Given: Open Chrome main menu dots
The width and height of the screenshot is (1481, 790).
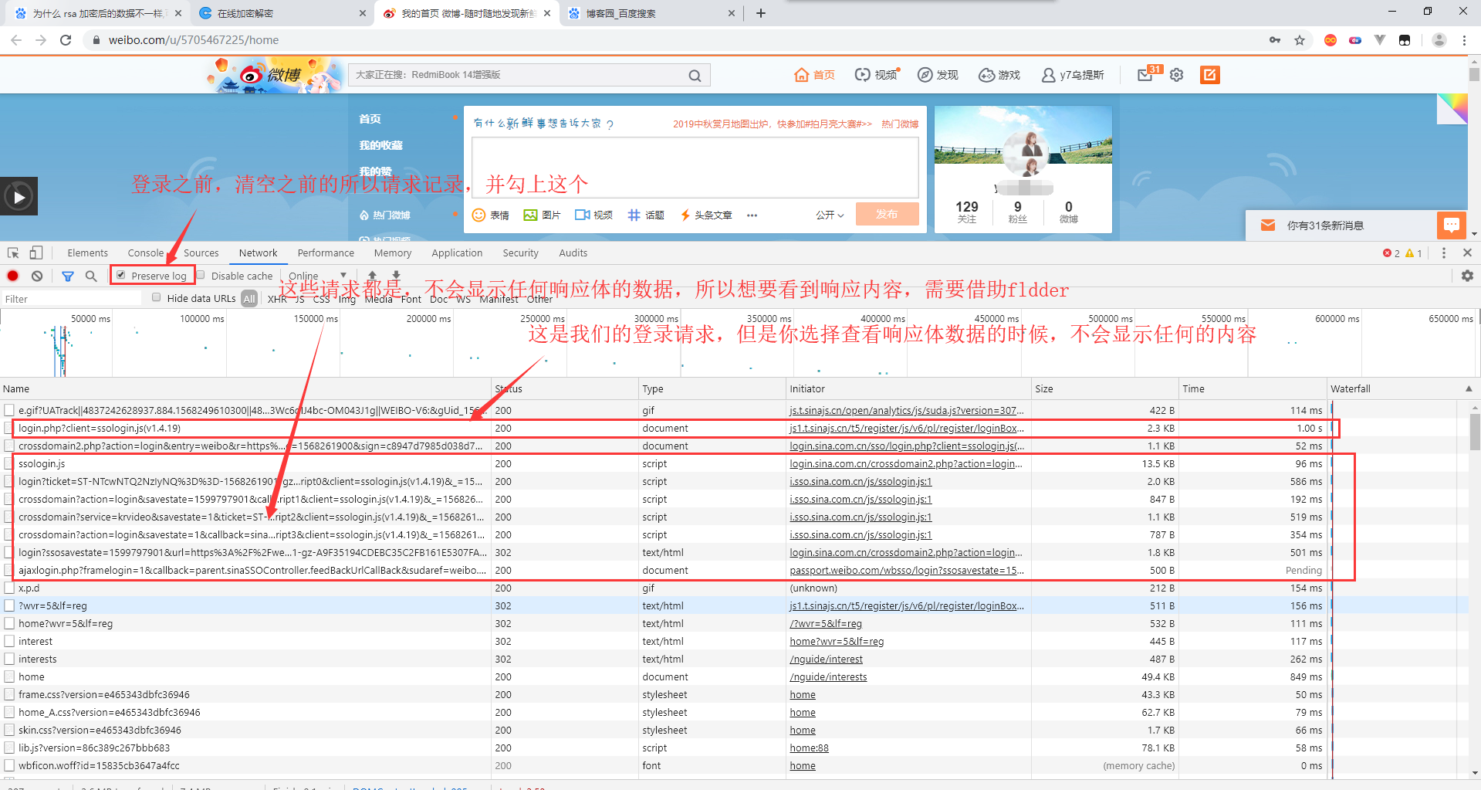Looking at the screenshot, I should click(x=1464, y=40).
